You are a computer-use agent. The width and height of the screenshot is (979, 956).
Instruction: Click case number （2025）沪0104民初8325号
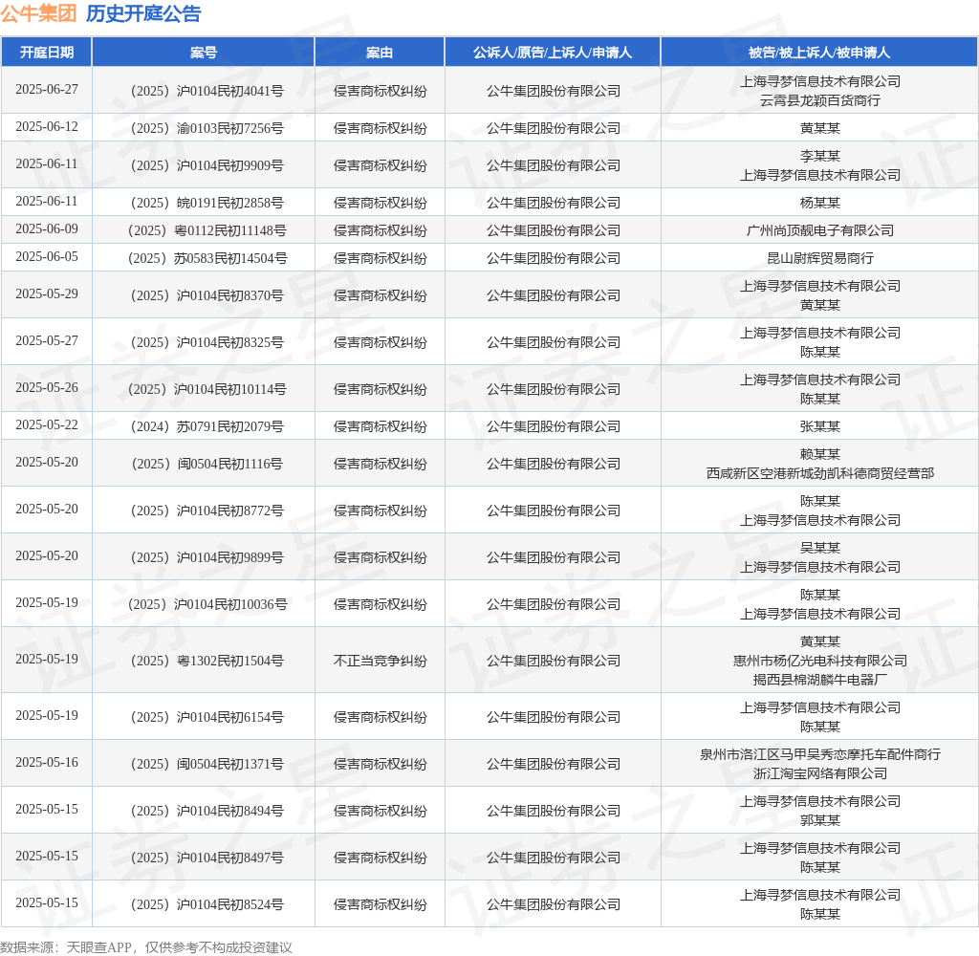click(x=207, y=343)
